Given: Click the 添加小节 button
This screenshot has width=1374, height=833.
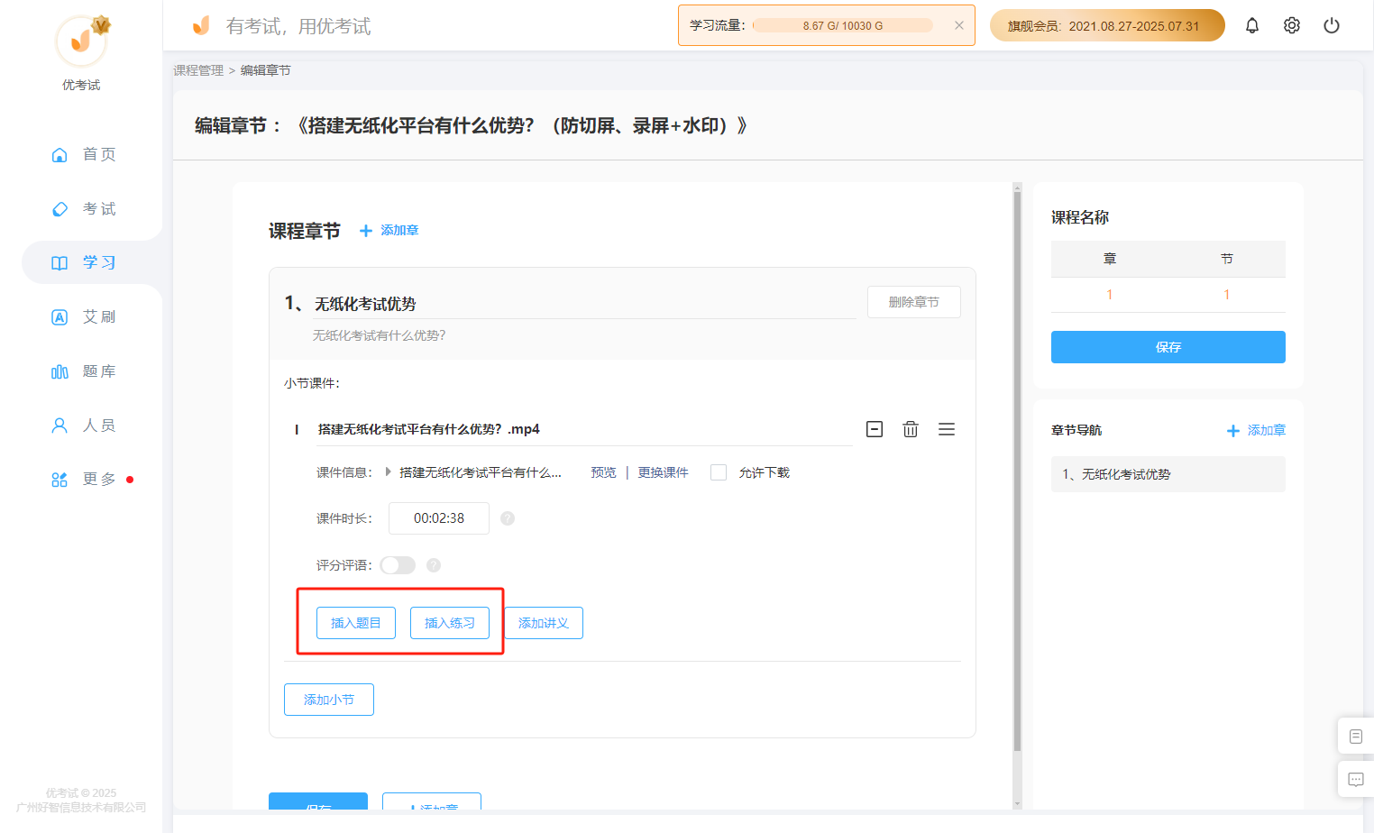Looking at the screenshot, I should click(x=329, y=700).
